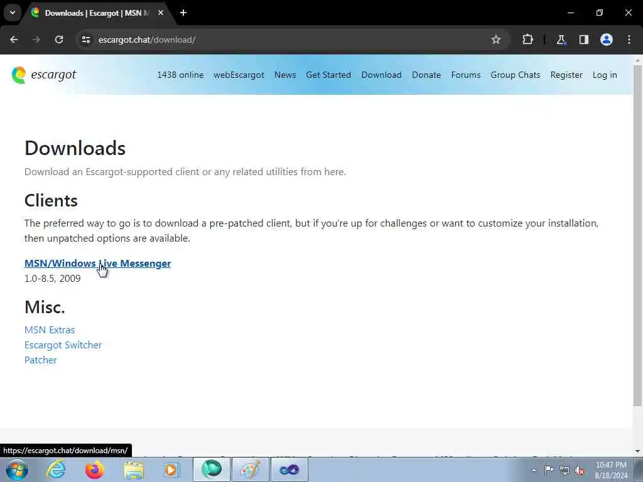Click the blue infinity app on taskbar

click(x=289, y=469)
